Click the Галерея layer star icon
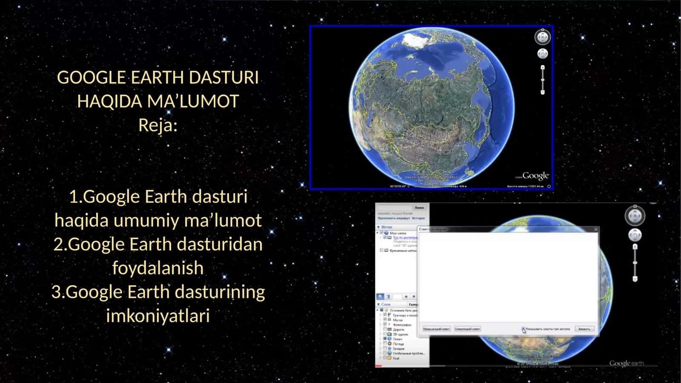The height and width of the screenshot is (383, 681). click(389, 348)
